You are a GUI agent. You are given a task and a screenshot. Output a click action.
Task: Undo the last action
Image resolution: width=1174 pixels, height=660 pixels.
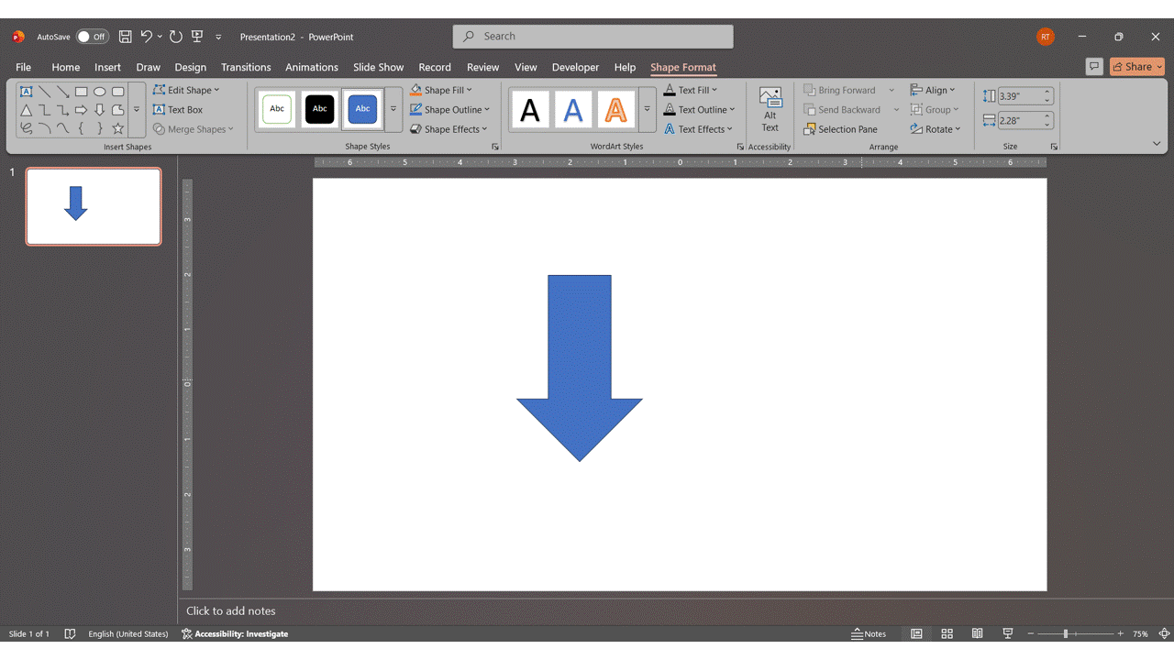[x=146, y=37]
